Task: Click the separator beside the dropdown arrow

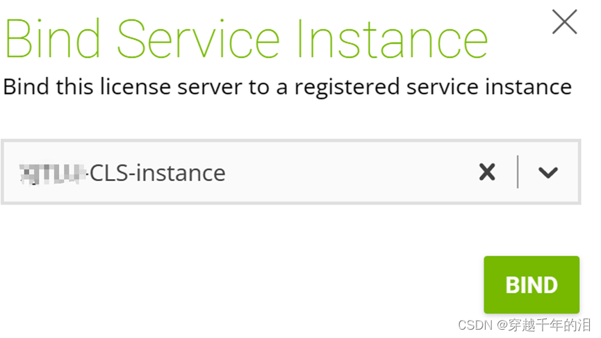Action: pyautogui.click(x=518, y=172)
